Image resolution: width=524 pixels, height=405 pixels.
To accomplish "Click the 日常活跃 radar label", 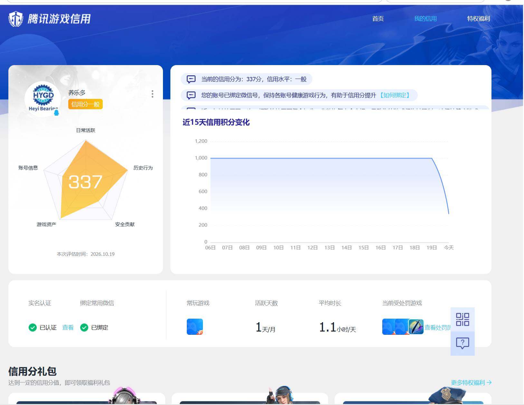I will point(86,130).
